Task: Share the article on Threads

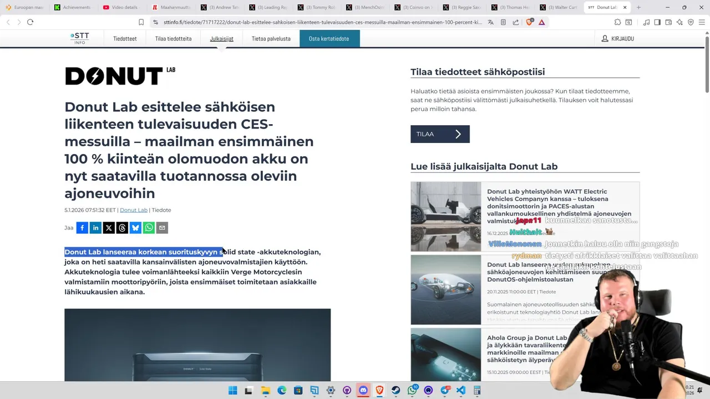Action: (122, 228)
